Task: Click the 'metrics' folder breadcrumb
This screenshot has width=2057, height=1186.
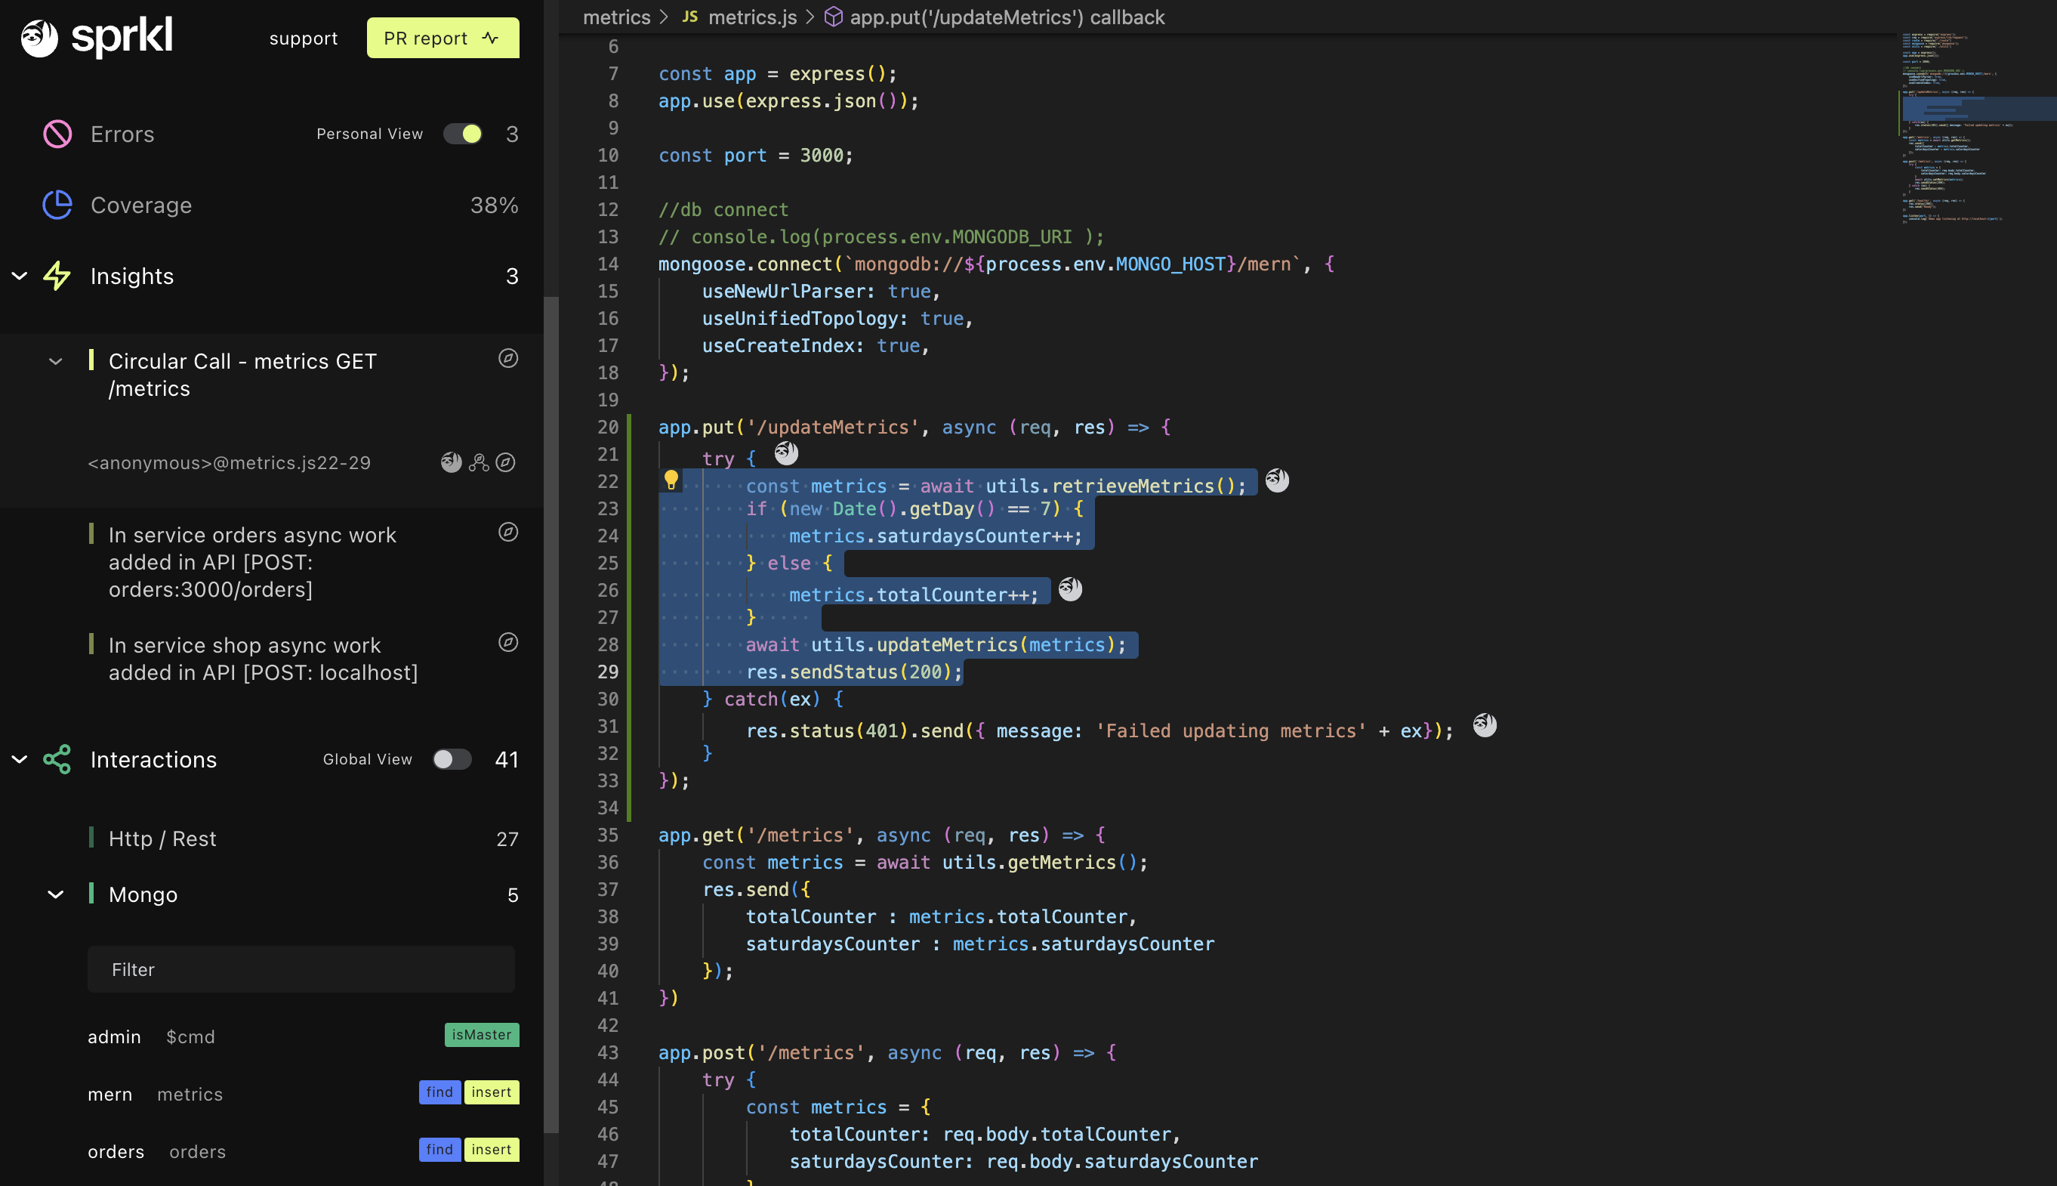Action: pyautogui.click(x=616, y=17)
